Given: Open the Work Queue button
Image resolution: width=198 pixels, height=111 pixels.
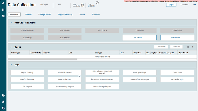Looking at the screenshot, I should point(102,31).
